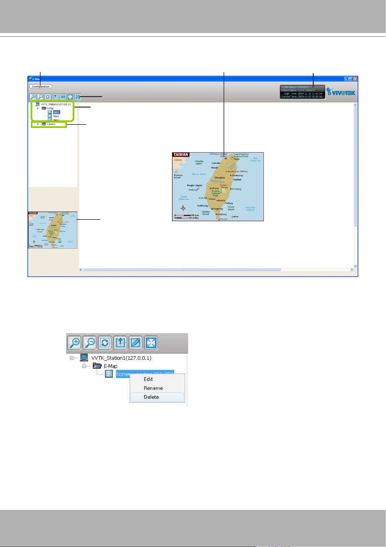Select Map2 in the tree
The height and width of the screenshot is (547, 386).
(x=56, y=116)
